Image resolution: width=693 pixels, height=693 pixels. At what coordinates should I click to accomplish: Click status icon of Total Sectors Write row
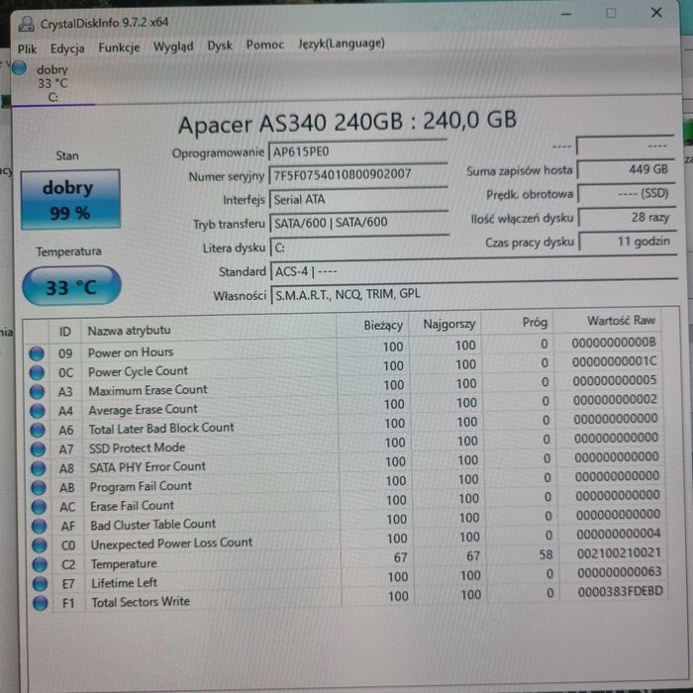pos(41,603)
